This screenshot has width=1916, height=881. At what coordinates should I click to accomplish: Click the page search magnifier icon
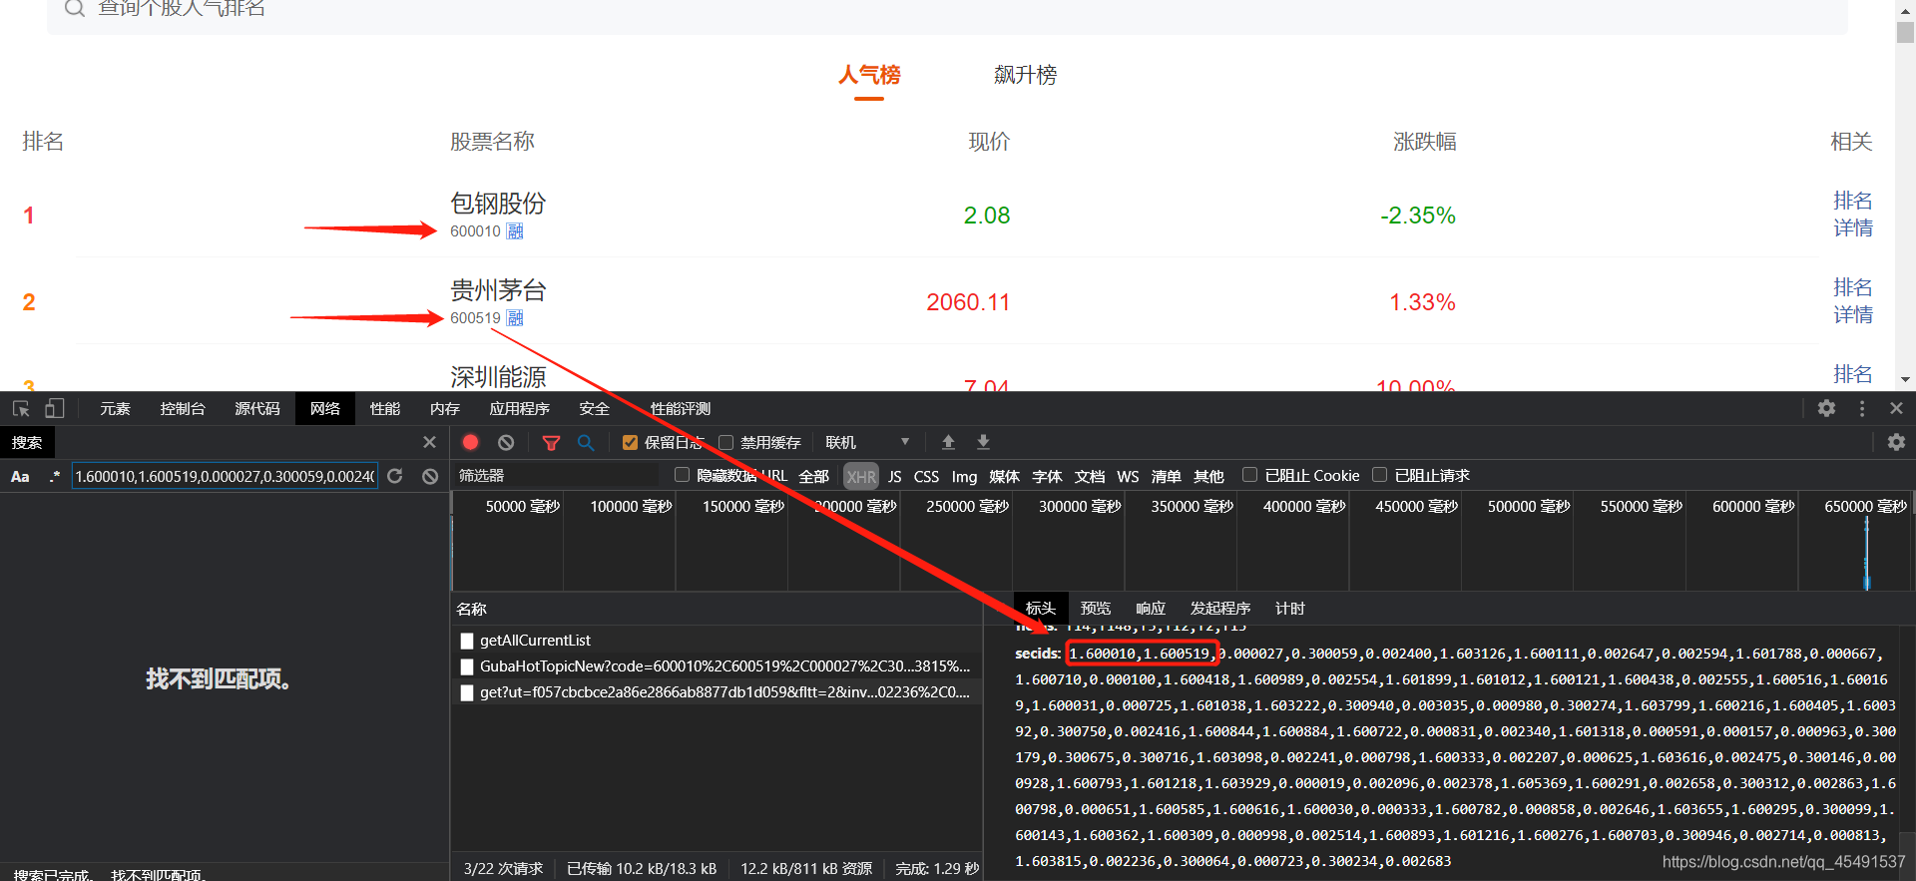point(74,8)
